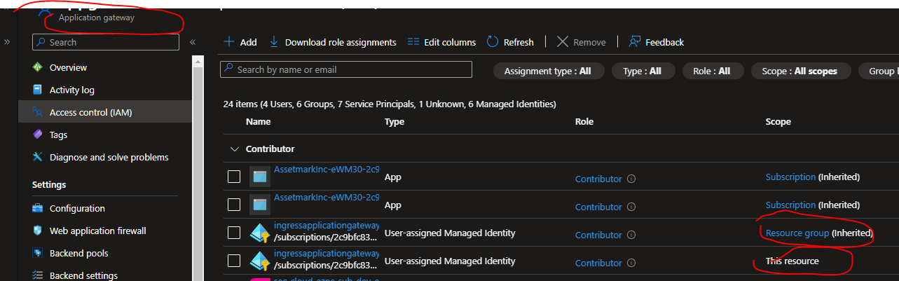The image size is (899, 281).
Task: Collapse the sidebar menu with double chevron
Action: (192, 42)
